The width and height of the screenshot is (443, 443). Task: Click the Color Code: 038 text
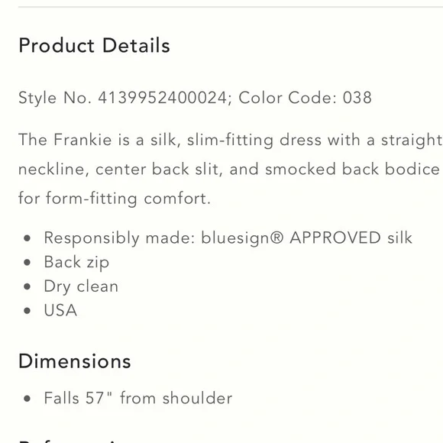point(305,98)
